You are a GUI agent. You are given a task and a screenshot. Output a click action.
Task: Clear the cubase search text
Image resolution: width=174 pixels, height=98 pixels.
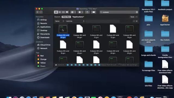137,12
